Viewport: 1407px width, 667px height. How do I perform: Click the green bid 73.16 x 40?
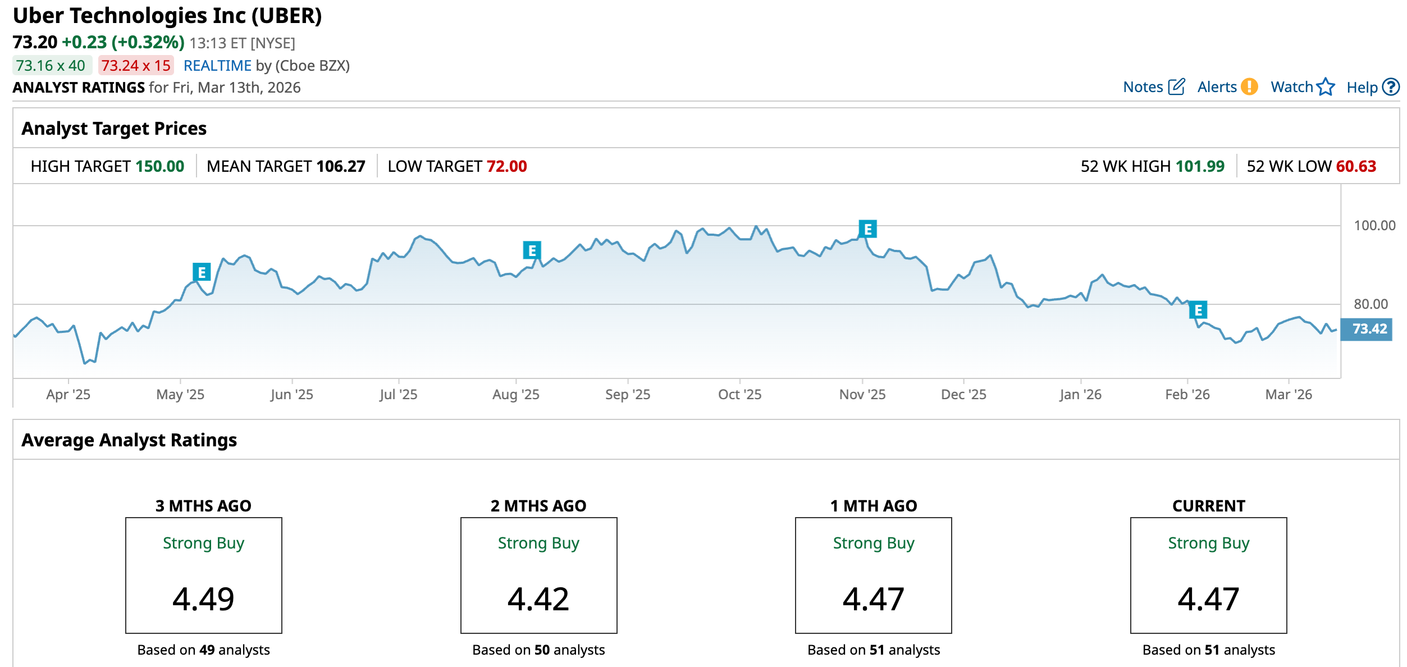pos(51,66)
